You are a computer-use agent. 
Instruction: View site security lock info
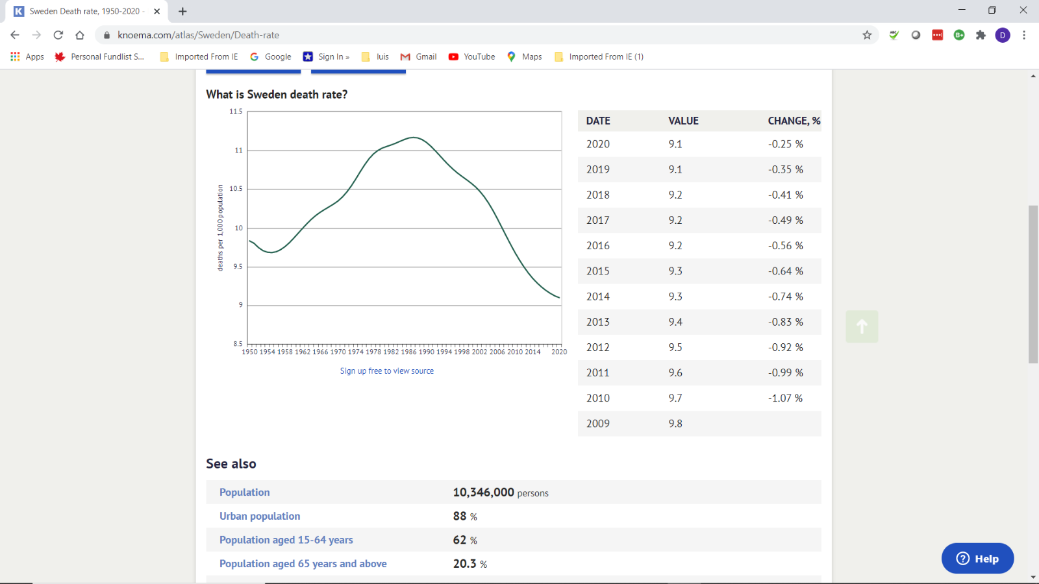pos(106,35)
